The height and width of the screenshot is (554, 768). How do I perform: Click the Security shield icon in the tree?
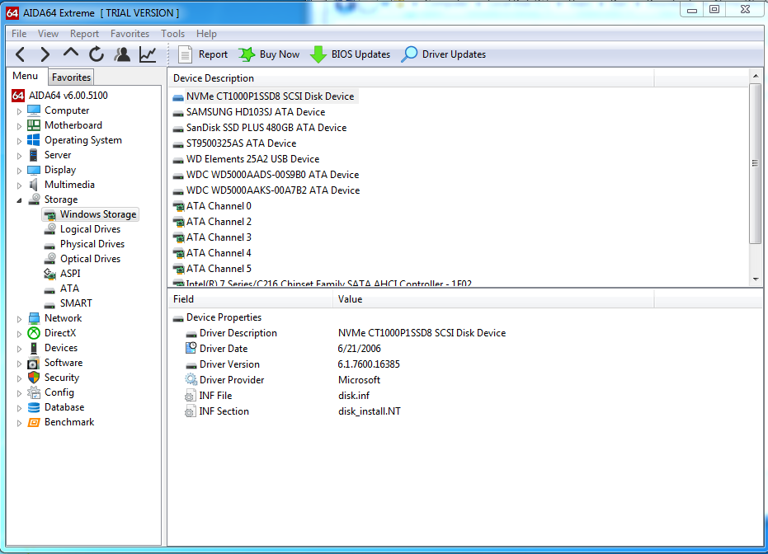click(x=34, y=378)
